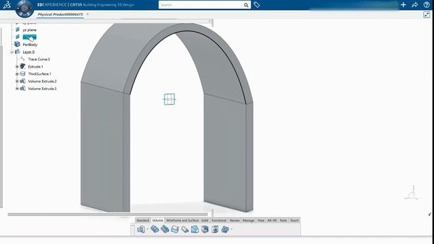Click the fifth Volume toolbar icon
The height and width of the screenshot is (244, 434).
[x=184, y=229]
